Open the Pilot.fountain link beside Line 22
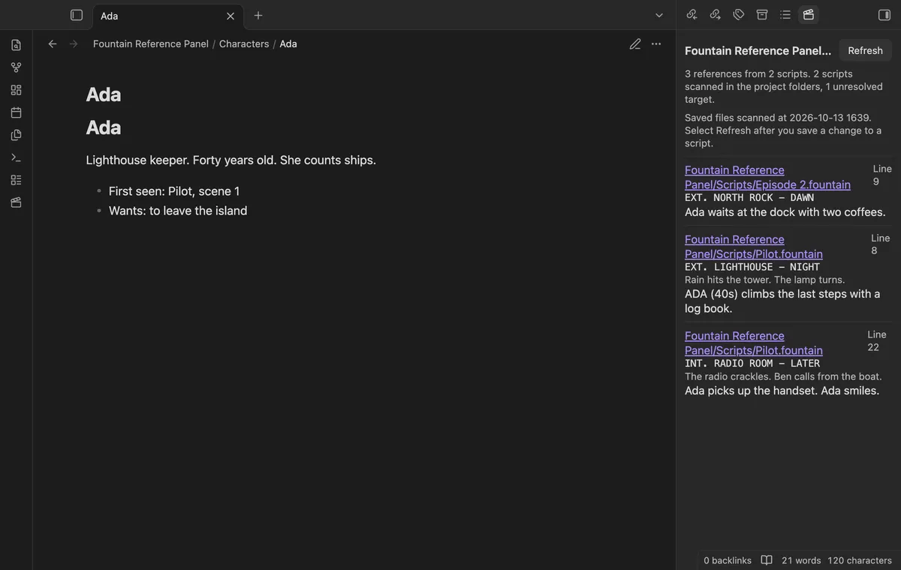Viewport: 901px width, 570px height. 754,343
